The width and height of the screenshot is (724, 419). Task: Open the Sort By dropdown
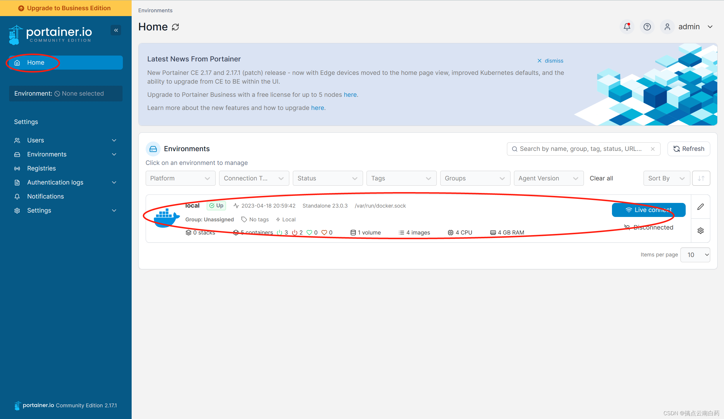coord(667,178)
